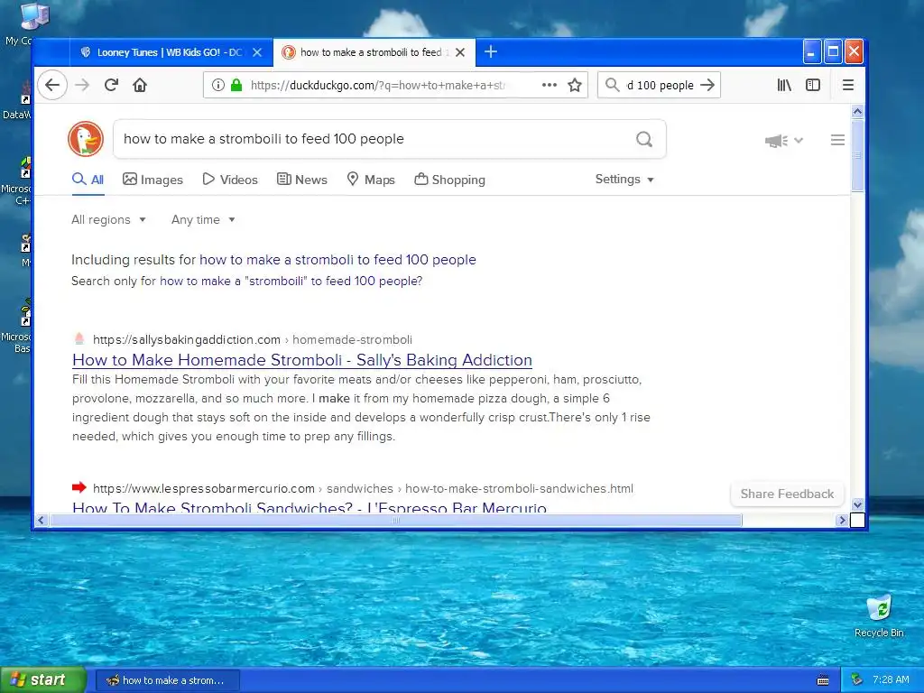The width and height of the screenshot is (924, 693).
Task: Click the green padlock security icon
Action: (x=236, y=85)
